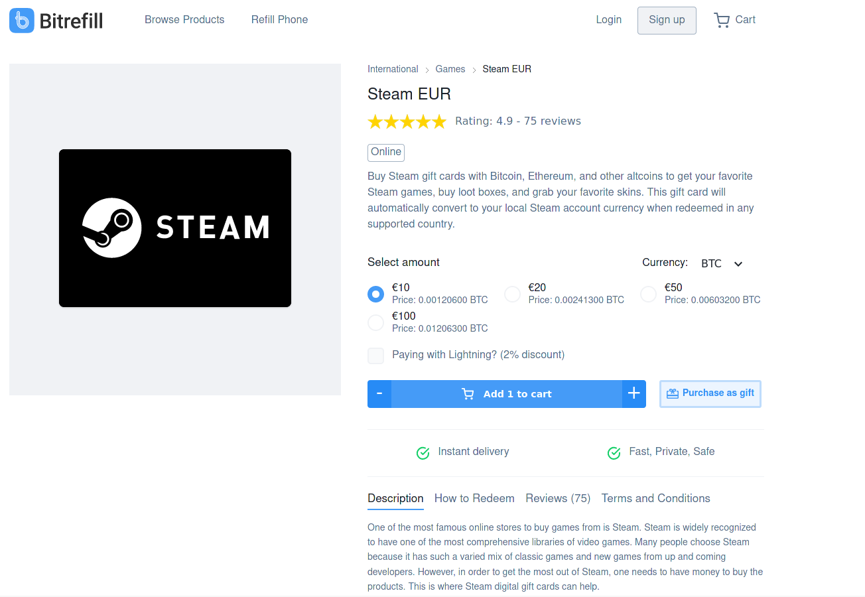Click the Steam EUR product heading

coord(409,94)
